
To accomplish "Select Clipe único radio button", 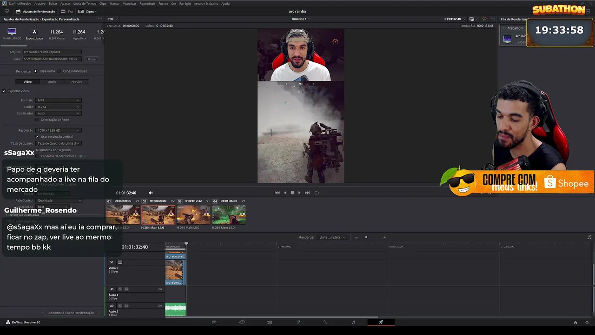I will [35, 71].
